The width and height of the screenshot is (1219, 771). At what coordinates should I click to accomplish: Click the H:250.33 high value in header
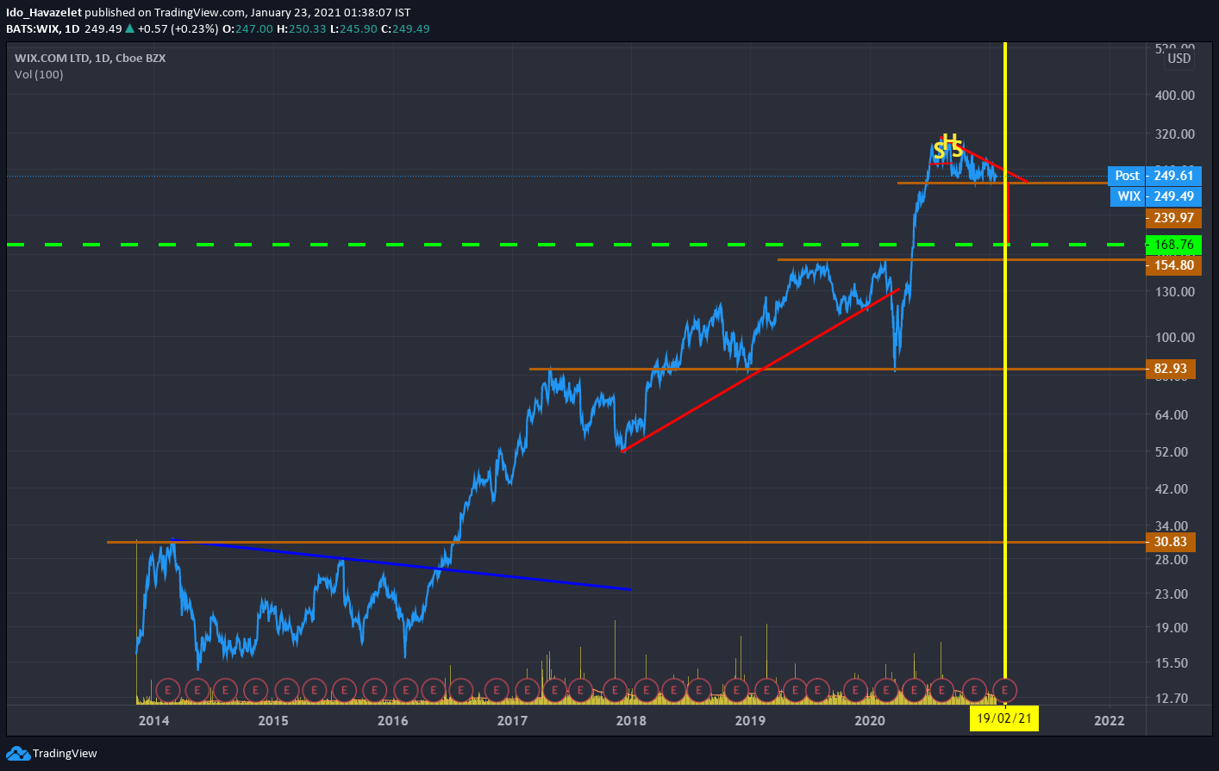(302, 28)
